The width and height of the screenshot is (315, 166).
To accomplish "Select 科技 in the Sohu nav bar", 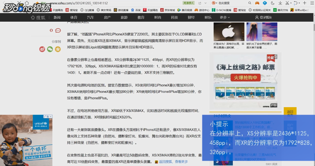I will tap(174, 18).
